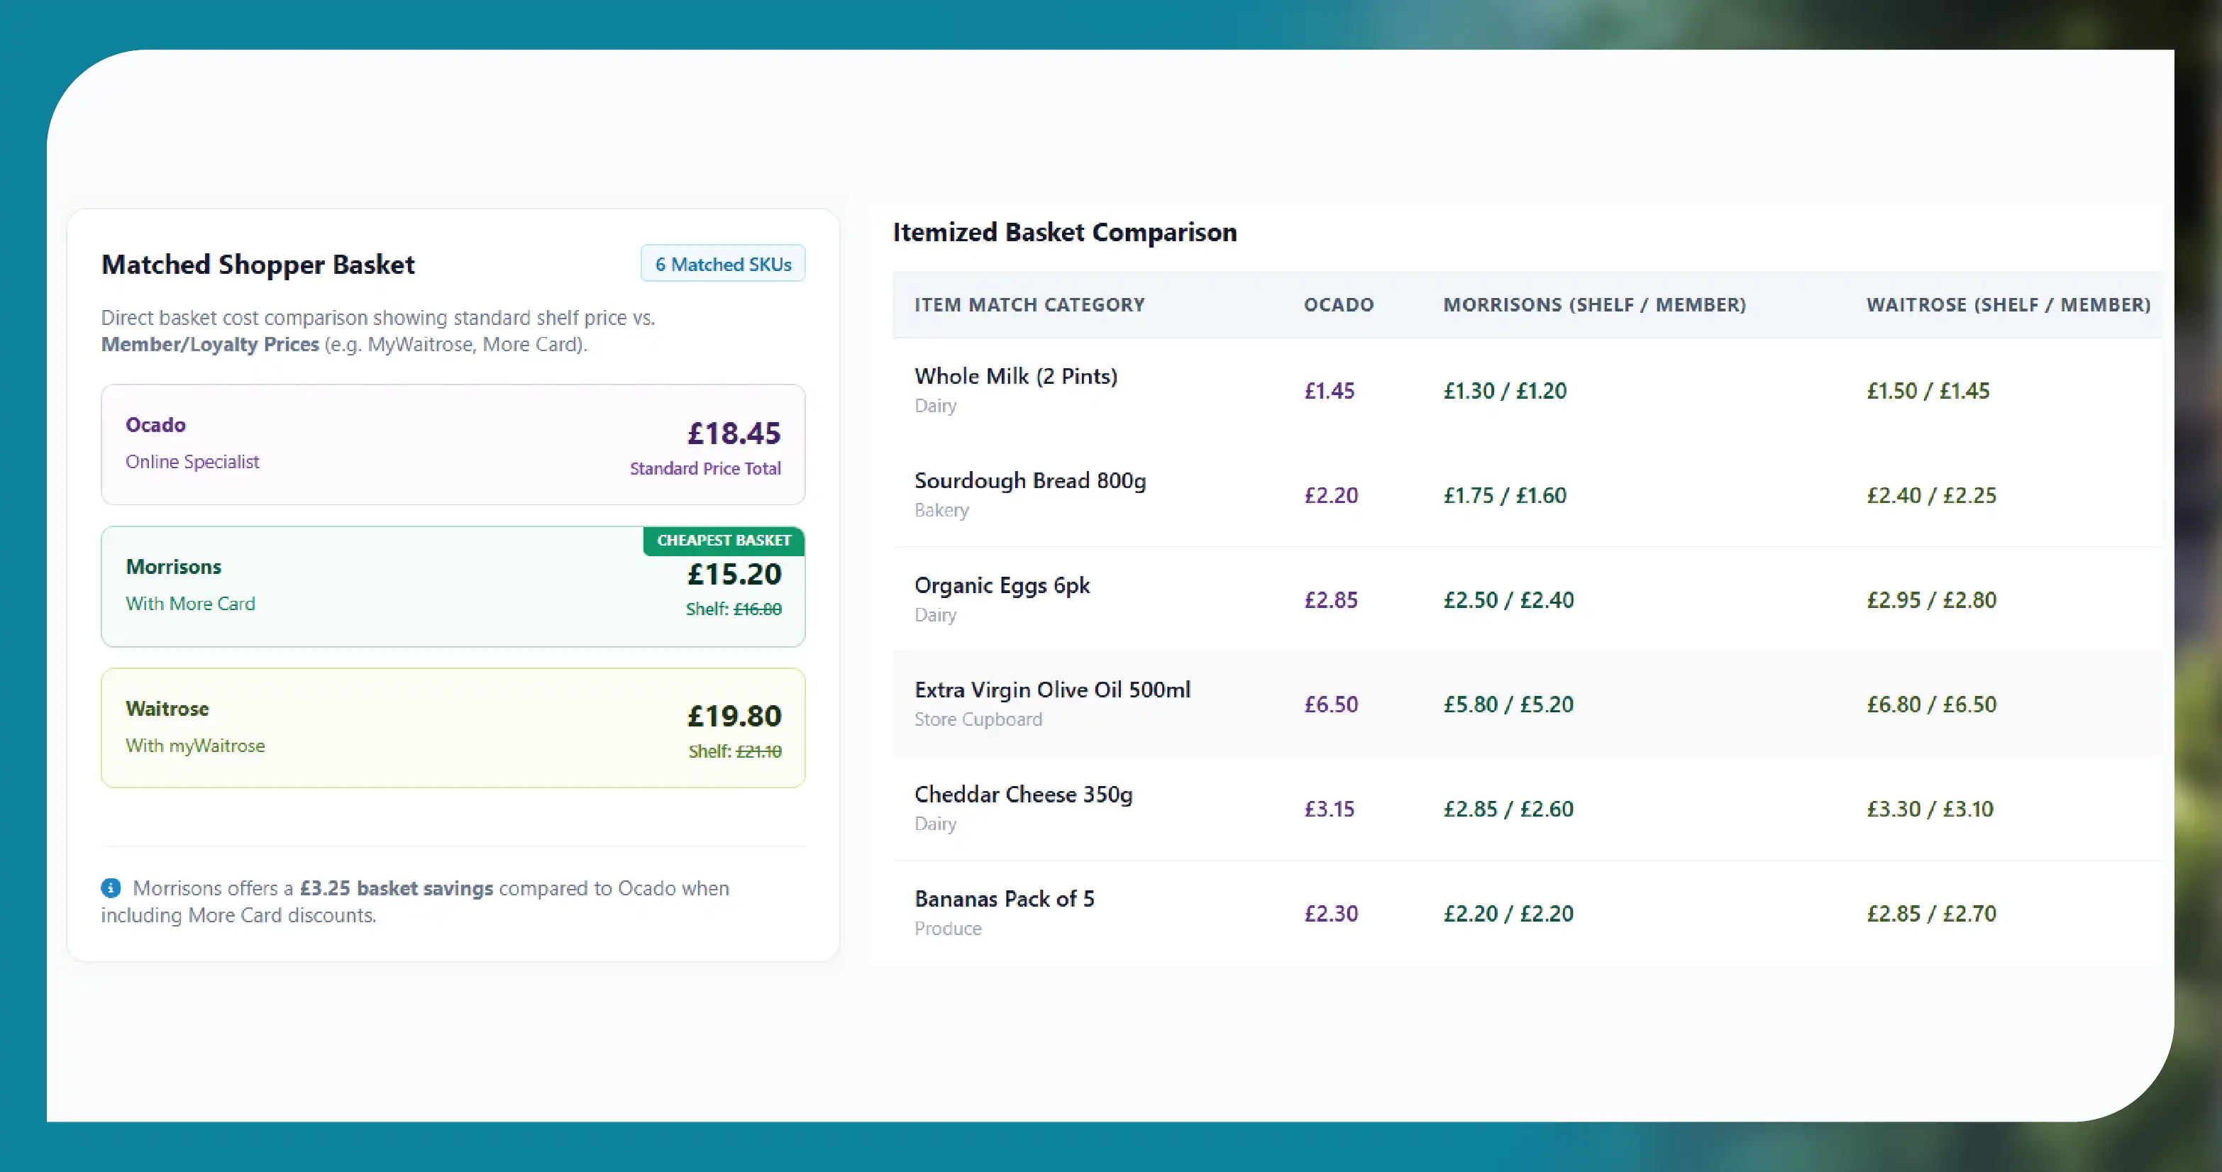Click the Produce category label
Viewport: 2222px width, 1172px height.
[x=948, y=928]
